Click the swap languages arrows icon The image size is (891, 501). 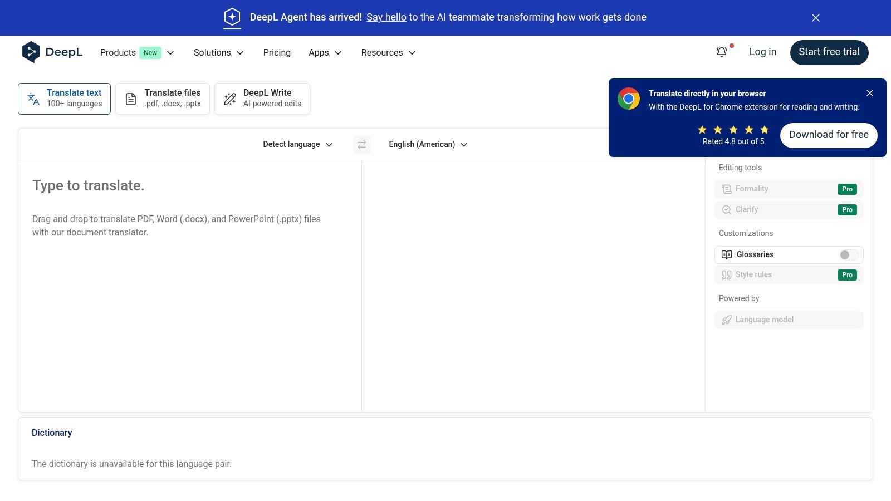pyautogui.click(x=362, y=145)
